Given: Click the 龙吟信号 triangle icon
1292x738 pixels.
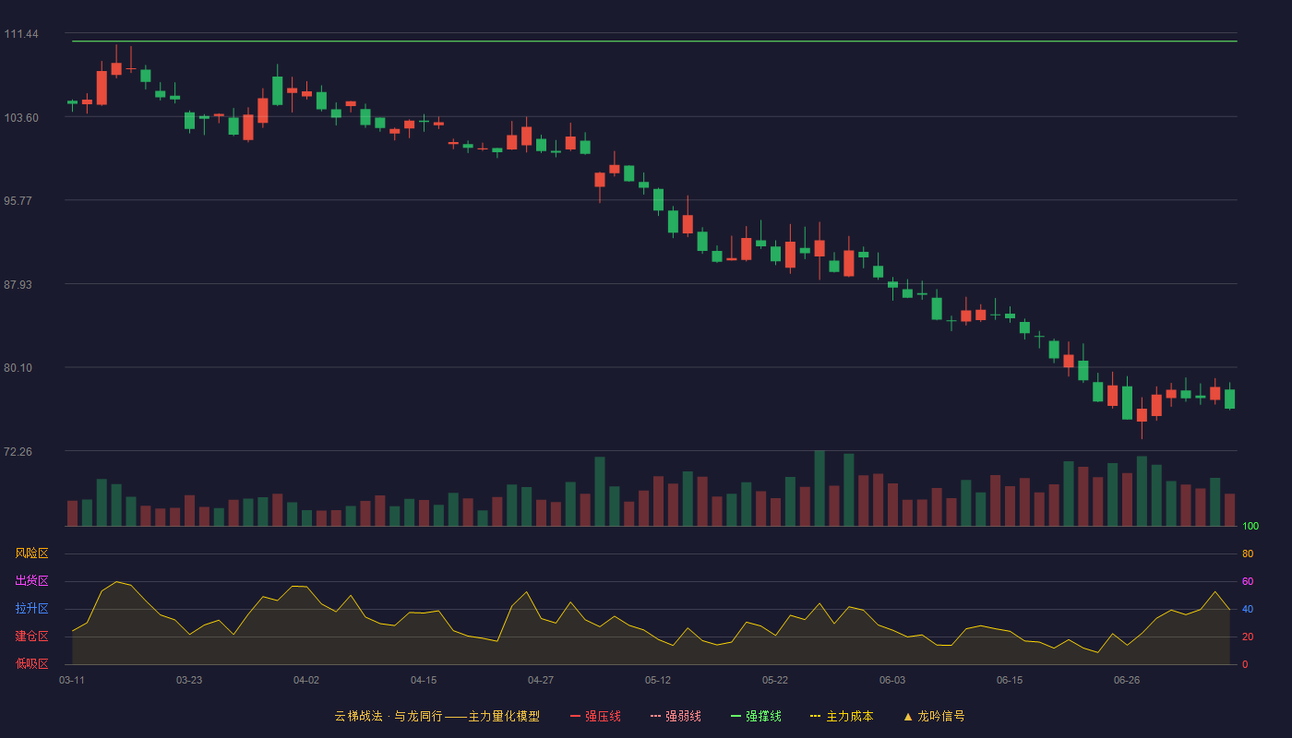Looking at the screenshot, I should click(x=907, y=716).
